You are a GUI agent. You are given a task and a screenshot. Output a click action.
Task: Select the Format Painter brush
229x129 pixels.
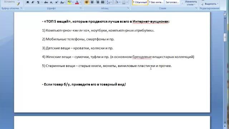tap(18, 4)
